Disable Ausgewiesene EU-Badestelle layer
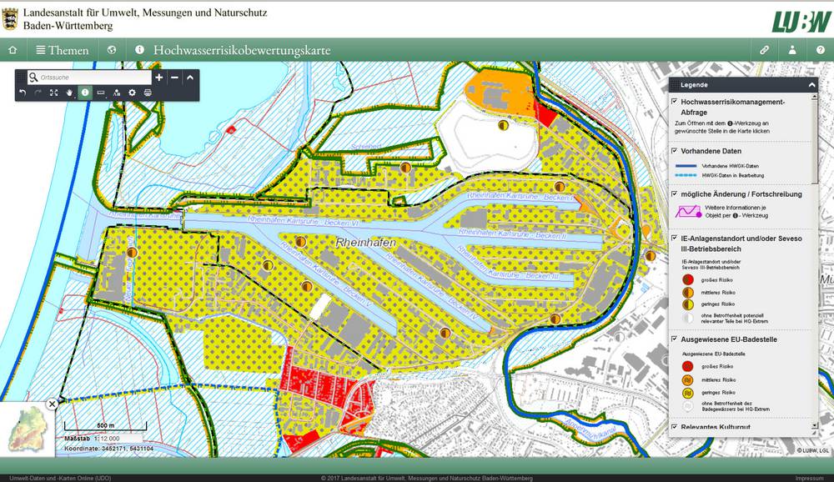This screenshot has width=834, height=482. pos(674,339)
